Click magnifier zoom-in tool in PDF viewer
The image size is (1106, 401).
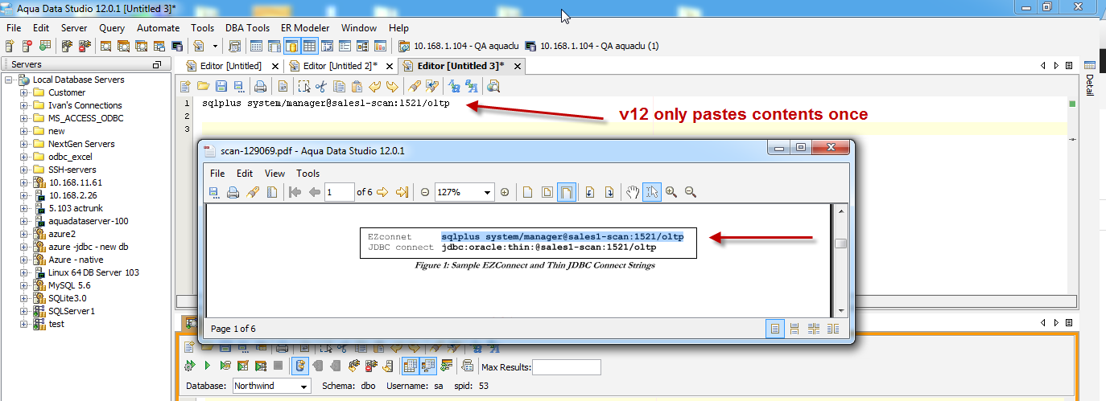point(671,192)
